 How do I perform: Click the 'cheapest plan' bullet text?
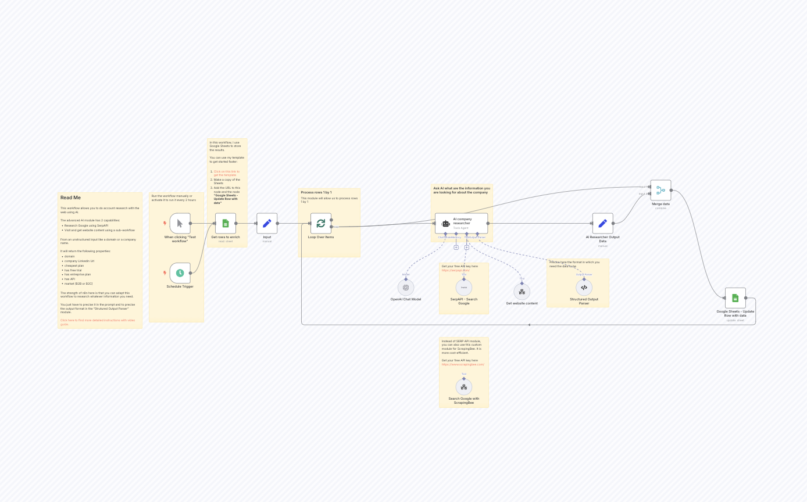pos(74,266)
